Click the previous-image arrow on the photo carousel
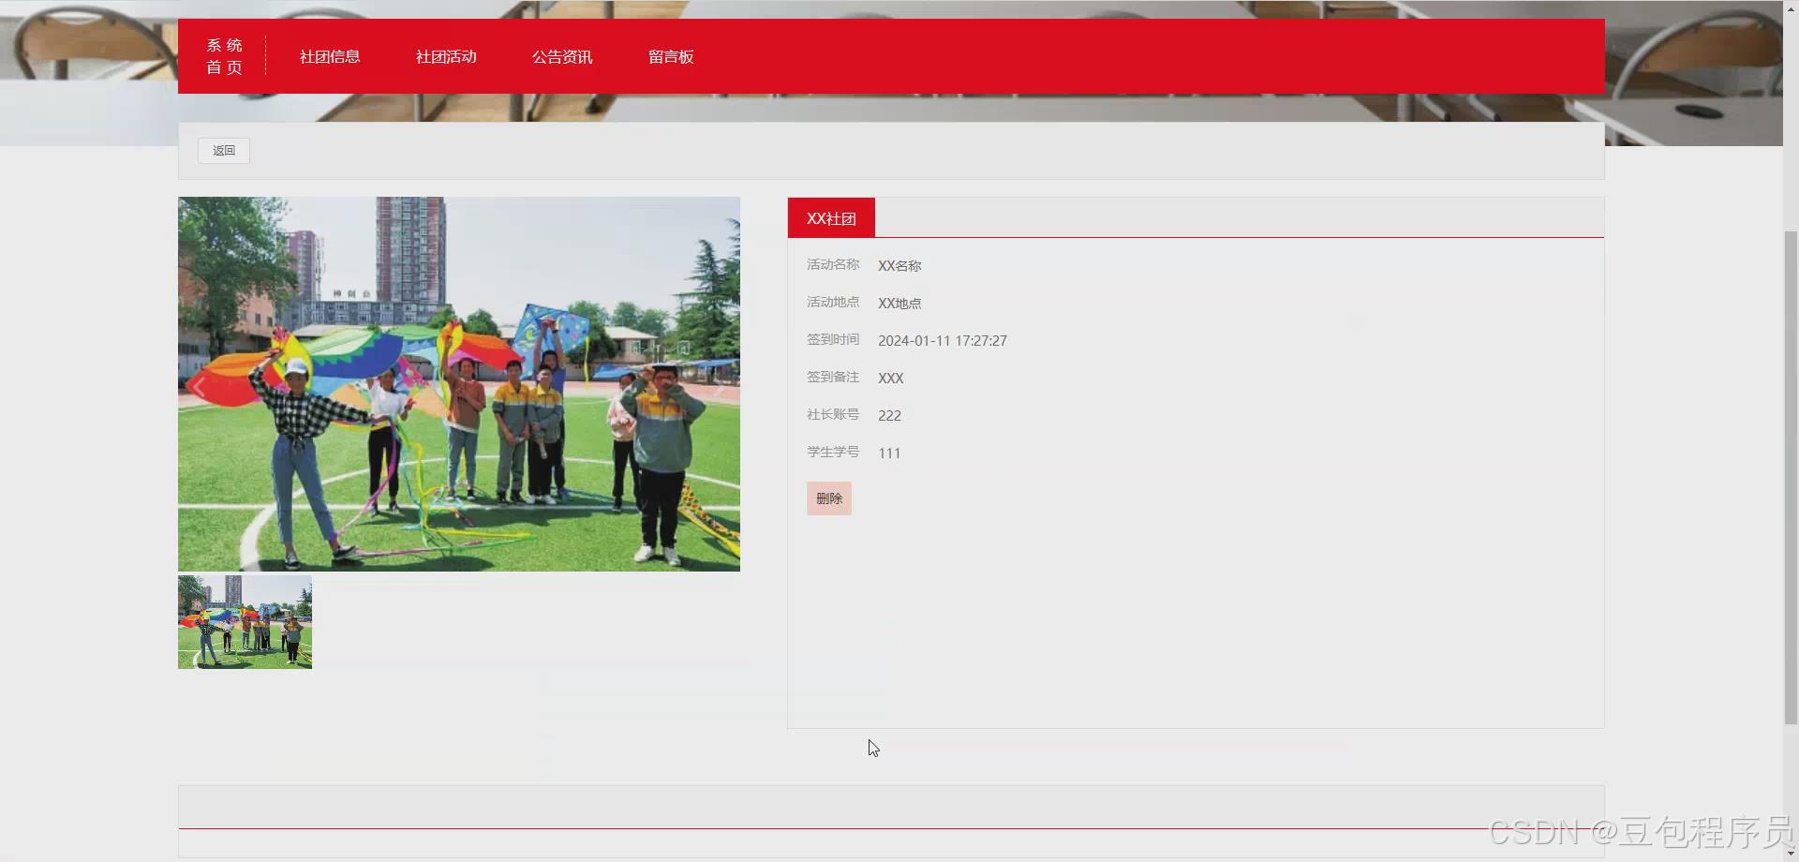 click(x=200, y=386)
